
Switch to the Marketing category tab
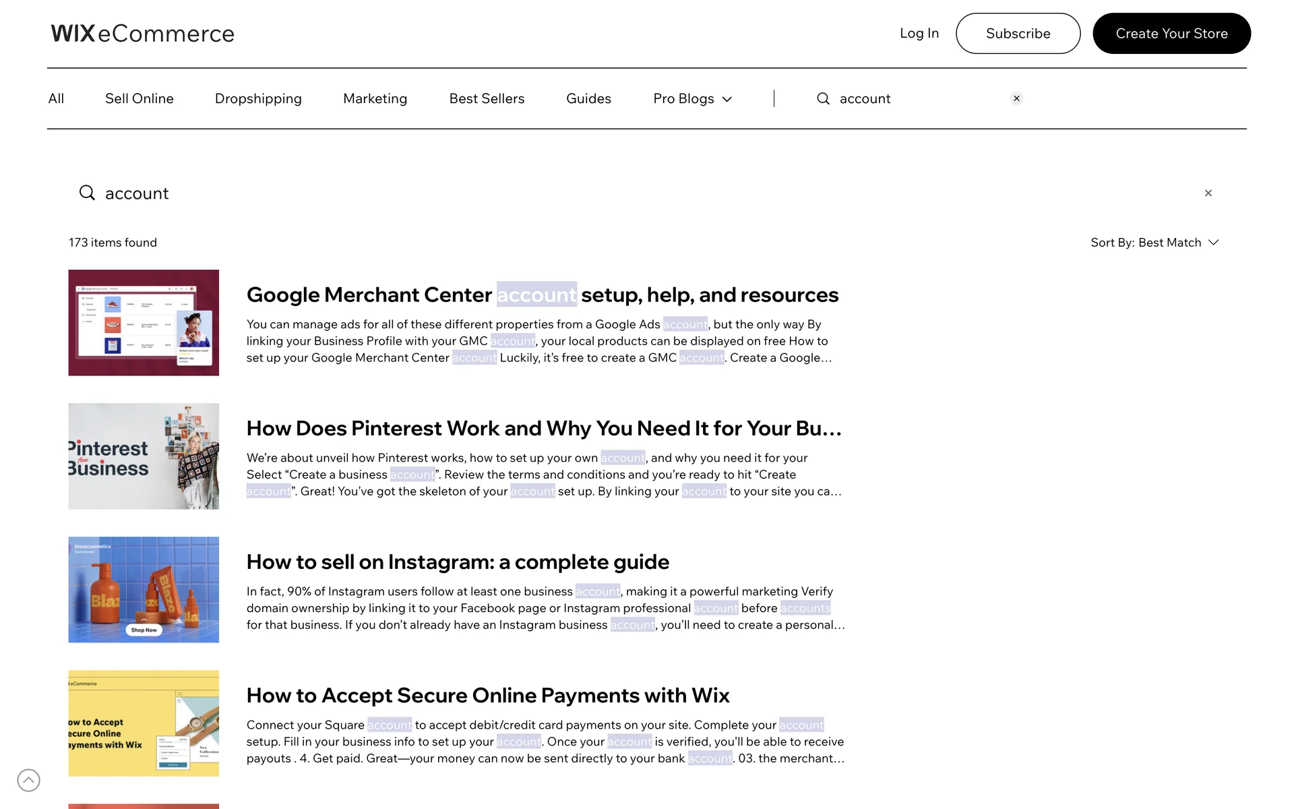pyautogui.click(x=375, y=98)
